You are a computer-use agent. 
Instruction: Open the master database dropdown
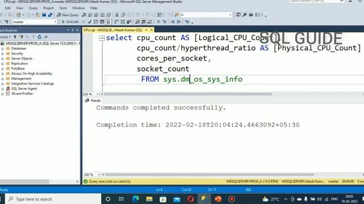pyautogui.click(x=55, y=22)
